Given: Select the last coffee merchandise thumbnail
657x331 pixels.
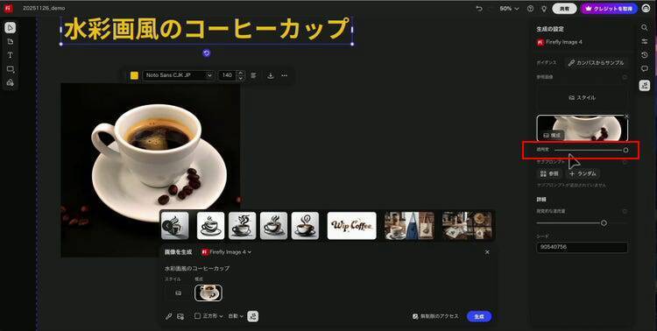Looking at the screenshot, I should click(x=467, y=225).
